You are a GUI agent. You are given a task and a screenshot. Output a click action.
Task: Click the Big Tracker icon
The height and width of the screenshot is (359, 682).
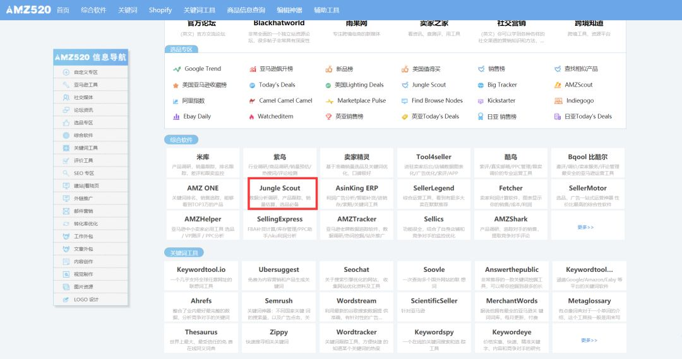click(x=481, y=85)
